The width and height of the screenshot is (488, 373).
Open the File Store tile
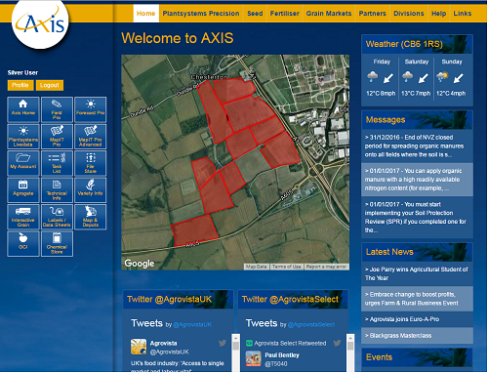tap(91, 163)
